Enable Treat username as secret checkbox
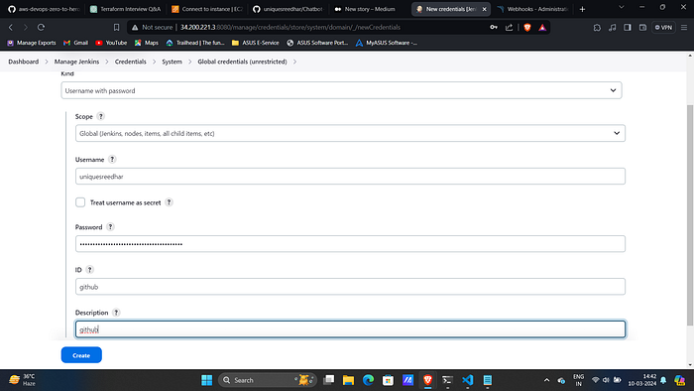This screenshot has height=391, width=694. pyautogui.click(x=80, y=202)
